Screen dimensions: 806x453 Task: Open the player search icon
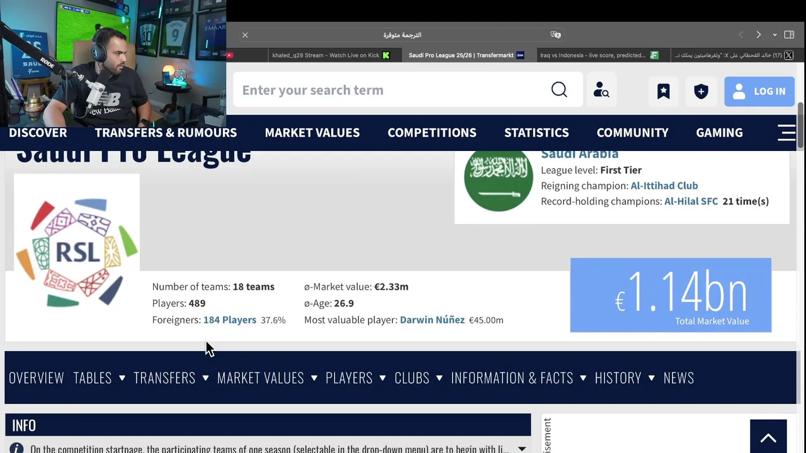[601, 90]
